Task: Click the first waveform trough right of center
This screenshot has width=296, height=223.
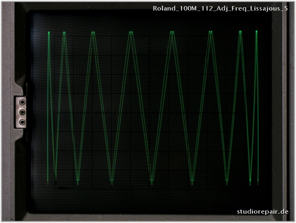Action: point(192,180)
